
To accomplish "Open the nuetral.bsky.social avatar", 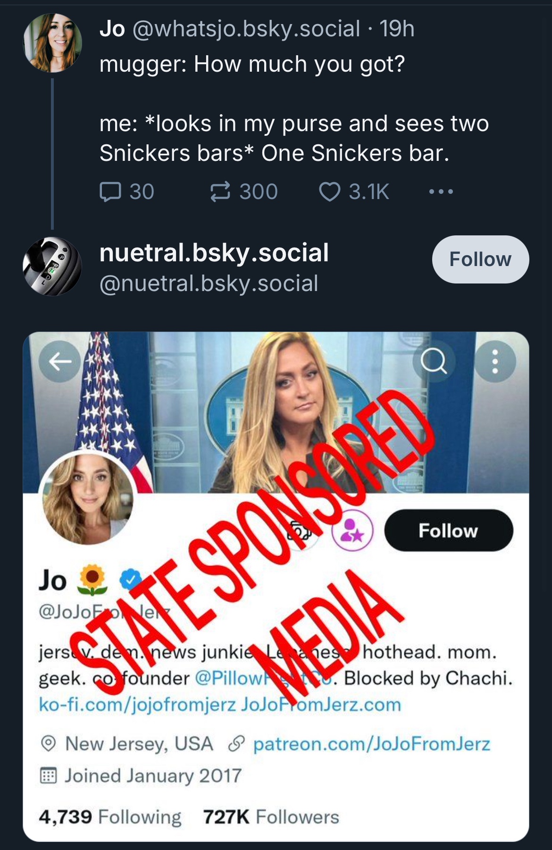I will 52,267.
